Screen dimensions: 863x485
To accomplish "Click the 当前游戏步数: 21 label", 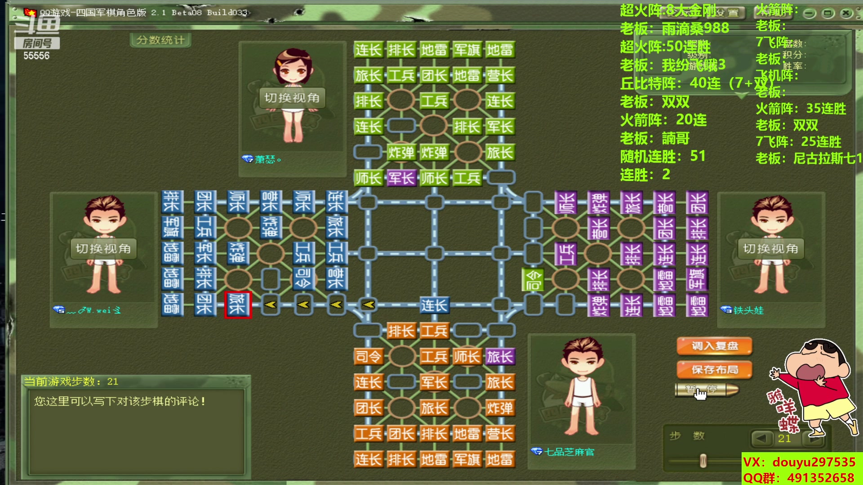I will click(71, 382).
